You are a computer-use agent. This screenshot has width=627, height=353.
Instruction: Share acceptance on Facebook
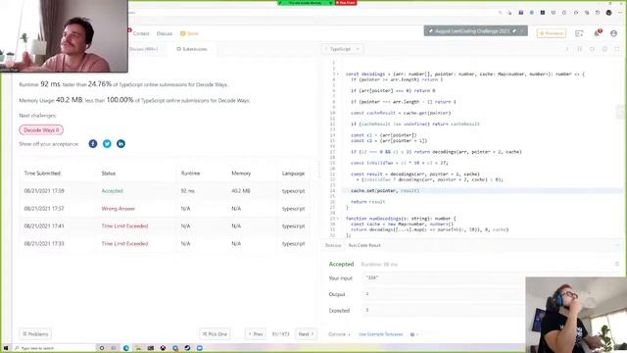coord(93,144)
